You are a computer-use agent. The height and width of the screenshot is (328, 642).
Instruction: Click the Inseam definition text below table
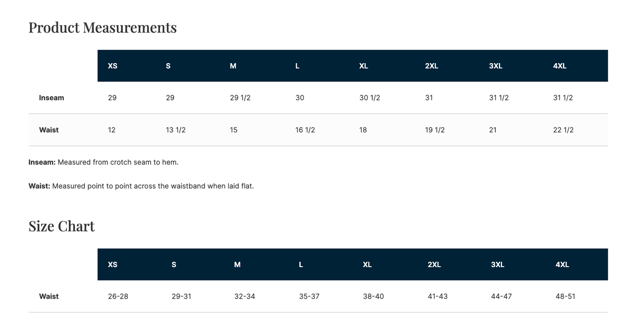click(104, 162)
